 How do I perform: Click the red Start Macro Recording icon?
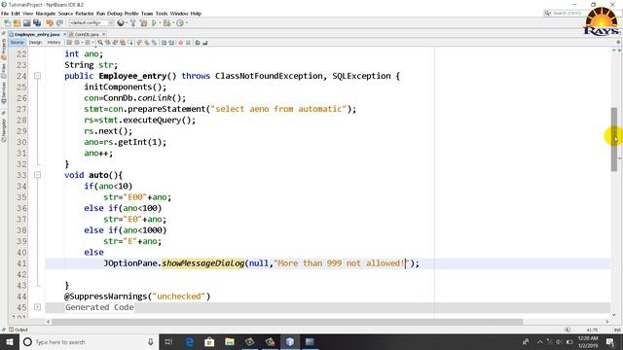pos(180,43)
